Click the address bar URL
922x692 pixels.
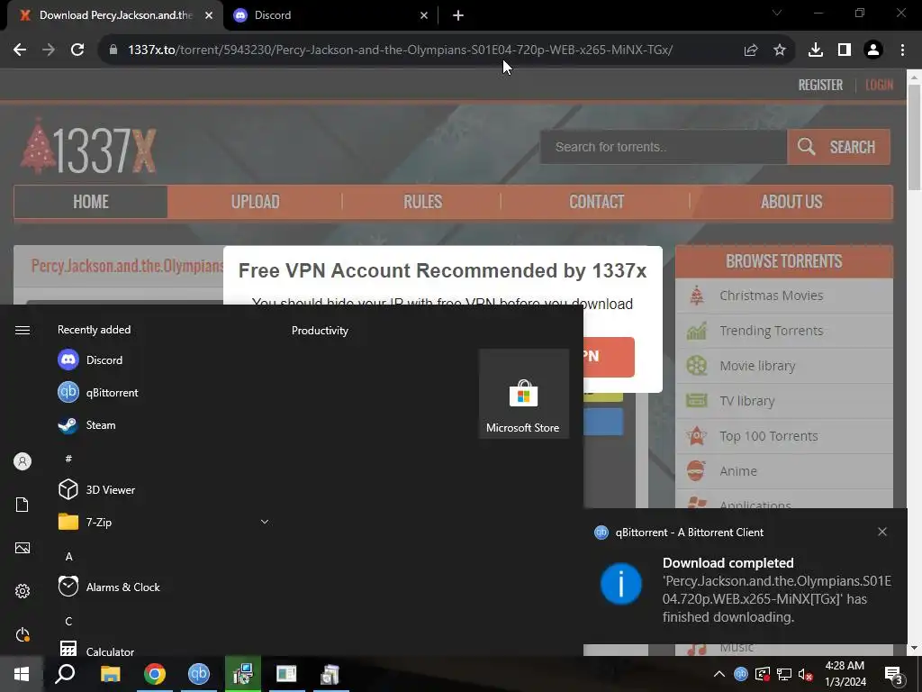pyautogui.click(x=401, y=50)
